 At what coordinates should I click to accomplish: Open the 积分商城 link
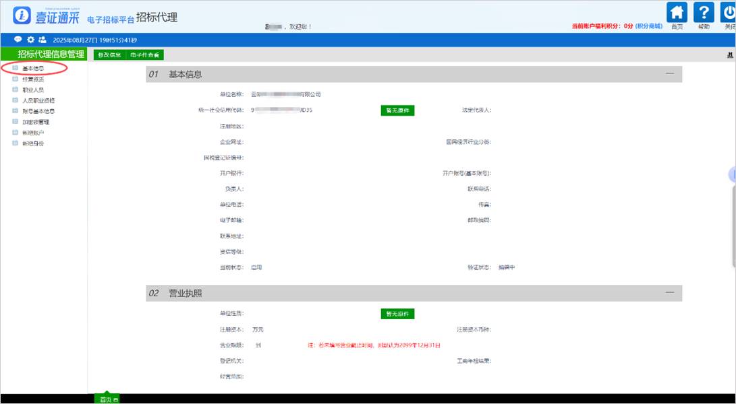coord(649,26)
